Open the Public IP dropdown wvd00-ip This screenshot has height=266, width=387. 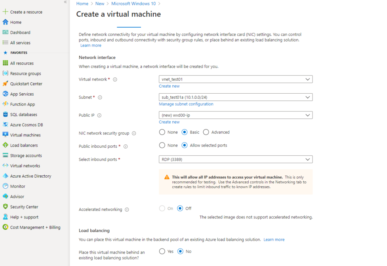pos(236,115)
